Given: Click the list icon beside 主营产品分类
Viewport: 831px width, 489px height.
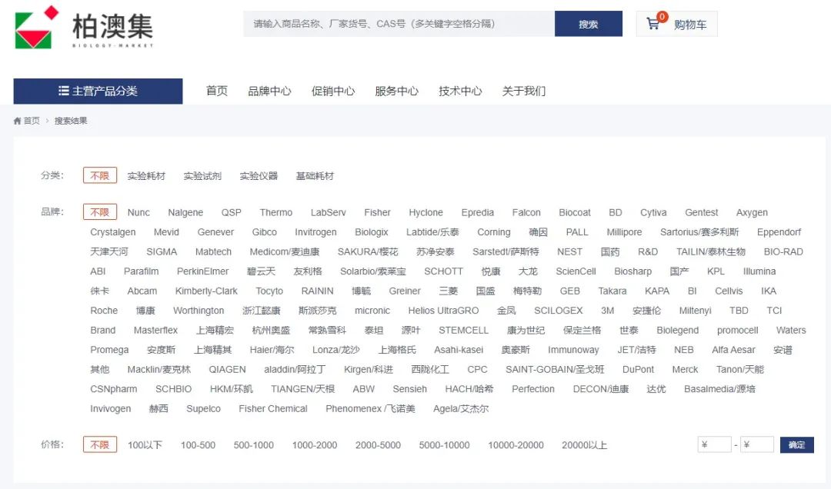Looking at the screenshot, I should (64, 91).
